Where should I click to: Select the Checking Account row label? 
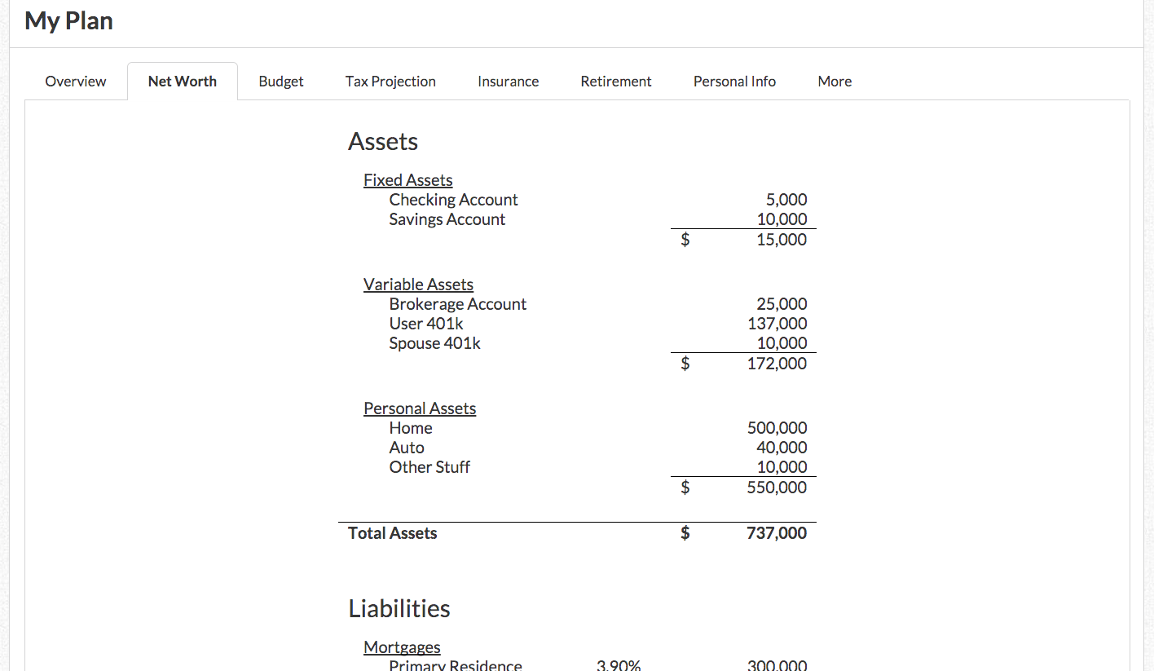[x=453, y=200]
